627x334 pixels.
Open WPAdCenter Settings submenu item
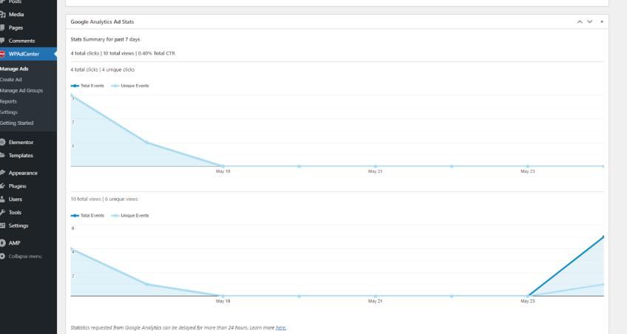(x=9, y=112)
